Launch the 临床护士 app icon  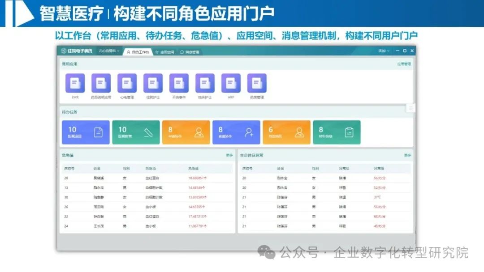(205, 83)
